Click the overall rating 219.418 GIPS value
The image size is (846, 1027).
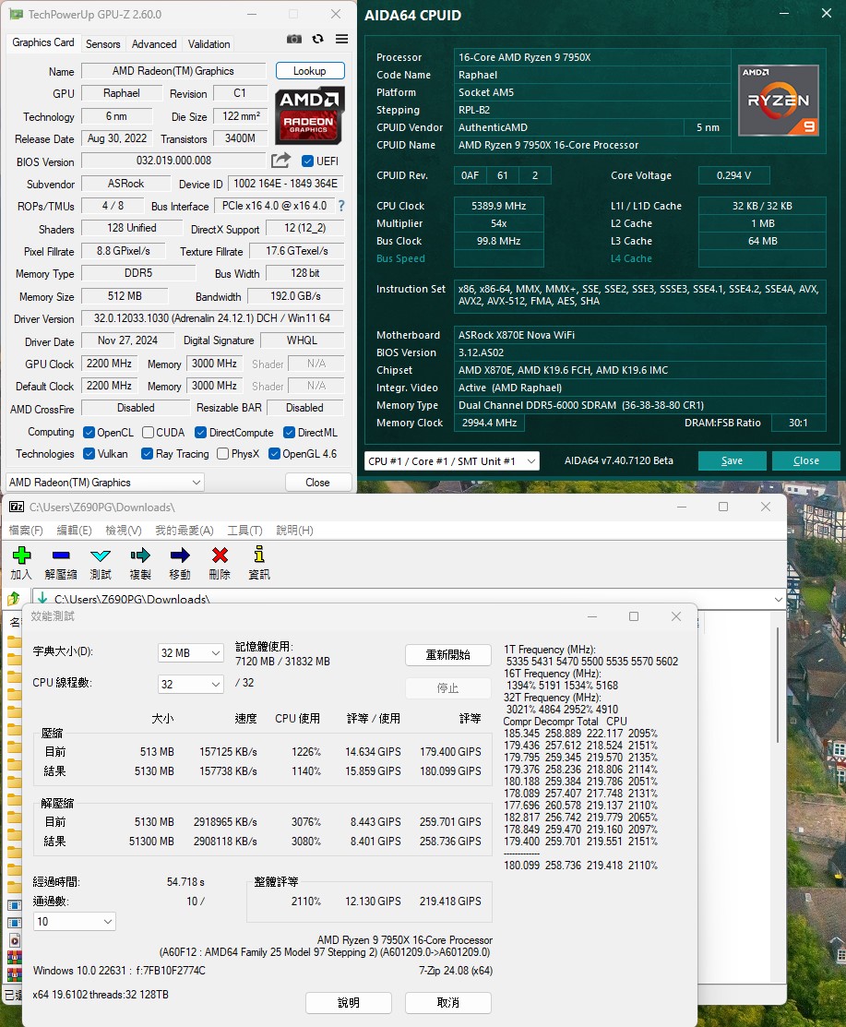(450, 902)
